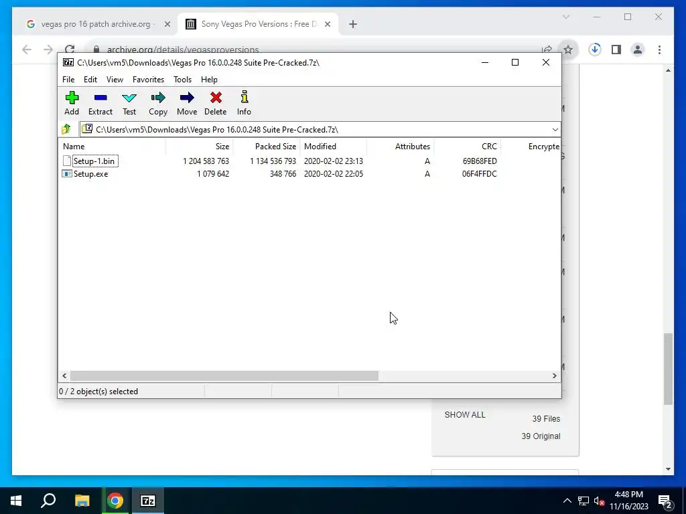686x514 pixels.
Task: Open the Edit menu
Action: (x=90, y=80)
